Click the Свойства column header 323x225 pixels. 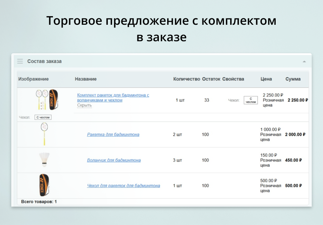point(233,79)
